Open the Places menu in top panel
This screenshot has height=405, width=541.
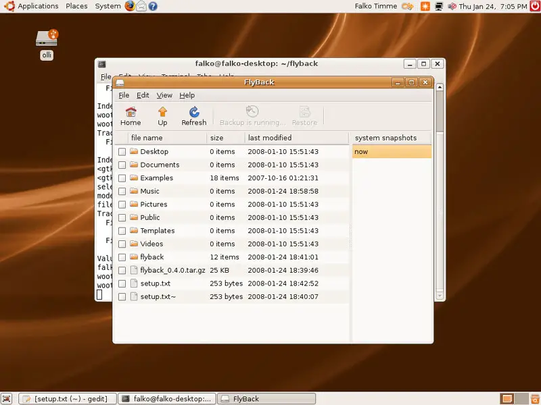(x=76, y=6)
